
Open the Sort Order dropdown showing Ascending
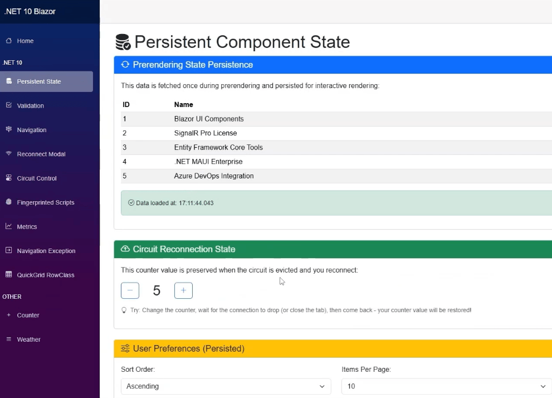click(226, 386)
